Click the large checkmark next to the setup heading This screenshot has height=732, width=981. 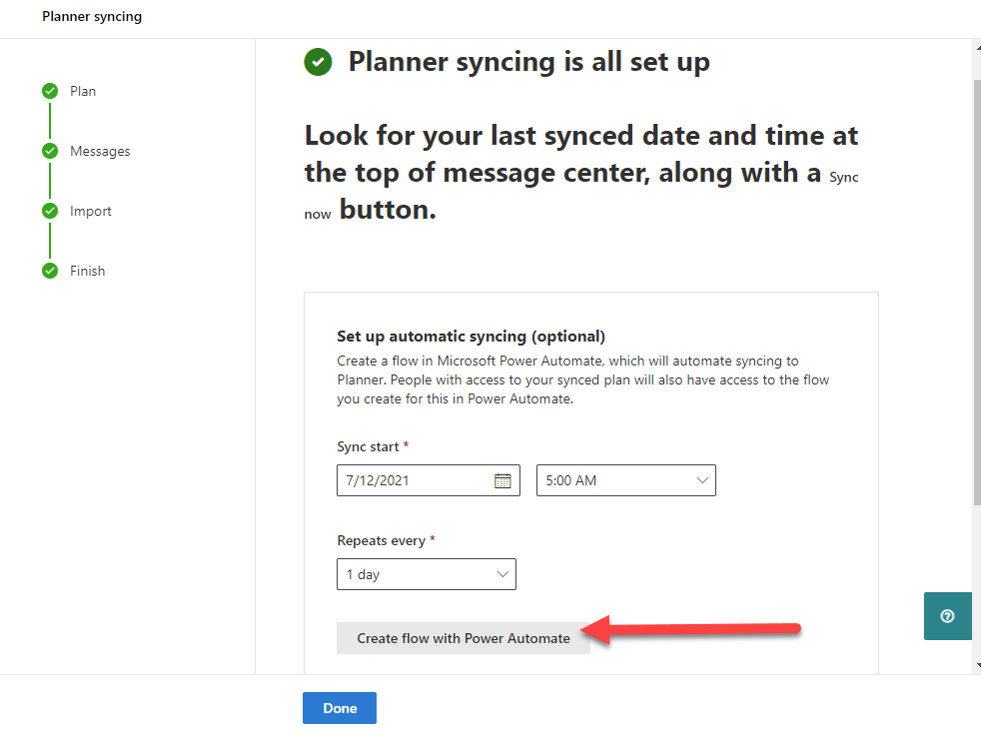tap(318, 62)
